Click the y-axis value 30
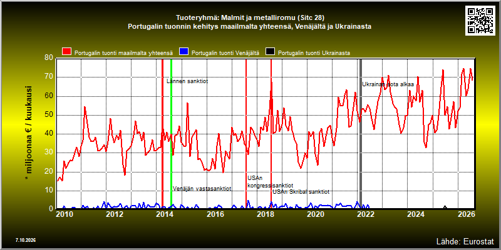Viewport: 501px width, 250px height. coord(49,152)
